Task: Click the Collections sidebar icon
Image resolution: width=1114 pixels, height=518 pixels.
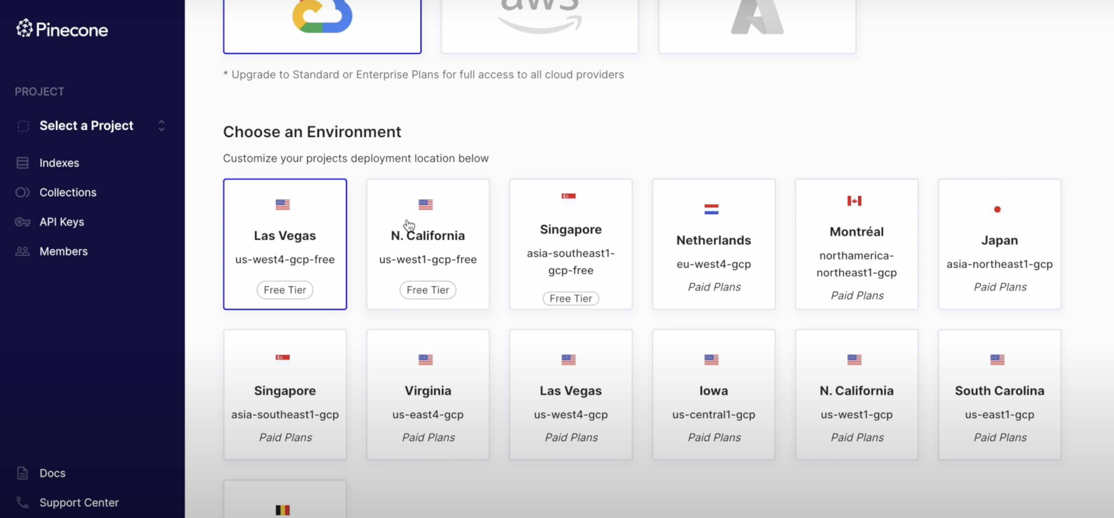Action: coord(22,192)
